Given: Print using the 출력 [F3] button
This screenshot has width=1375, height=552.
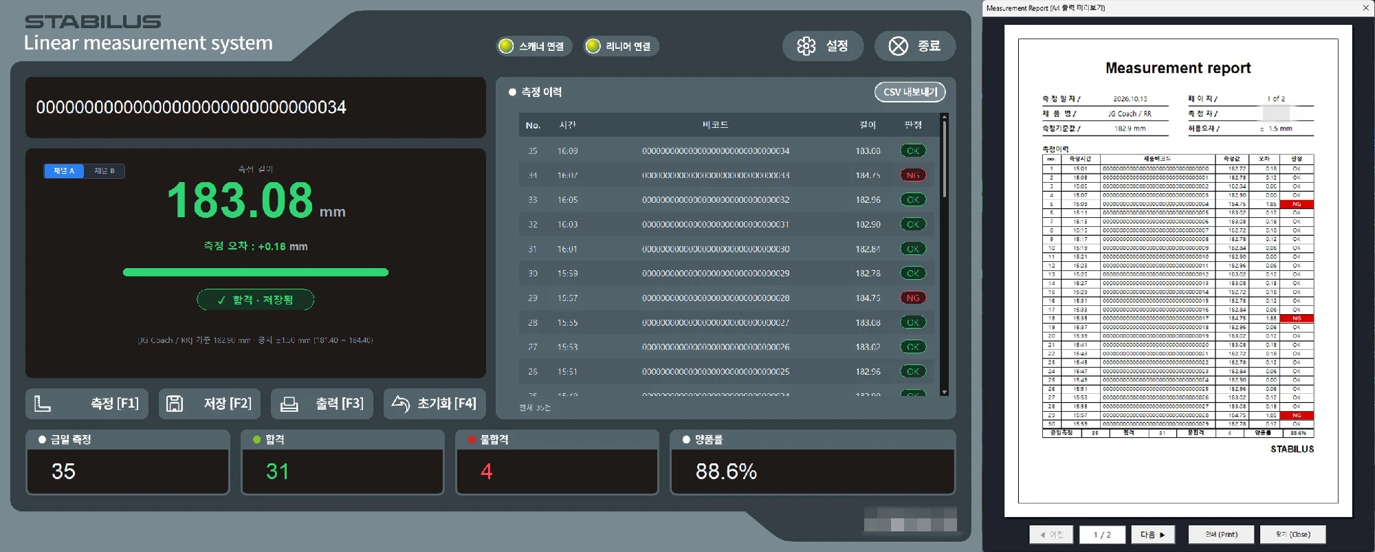Looking at the screenshot, I should [322, 404].
